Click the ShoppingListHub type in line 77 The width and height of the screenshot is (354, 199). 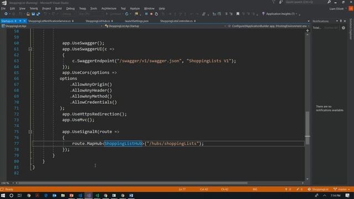(123, 144)
